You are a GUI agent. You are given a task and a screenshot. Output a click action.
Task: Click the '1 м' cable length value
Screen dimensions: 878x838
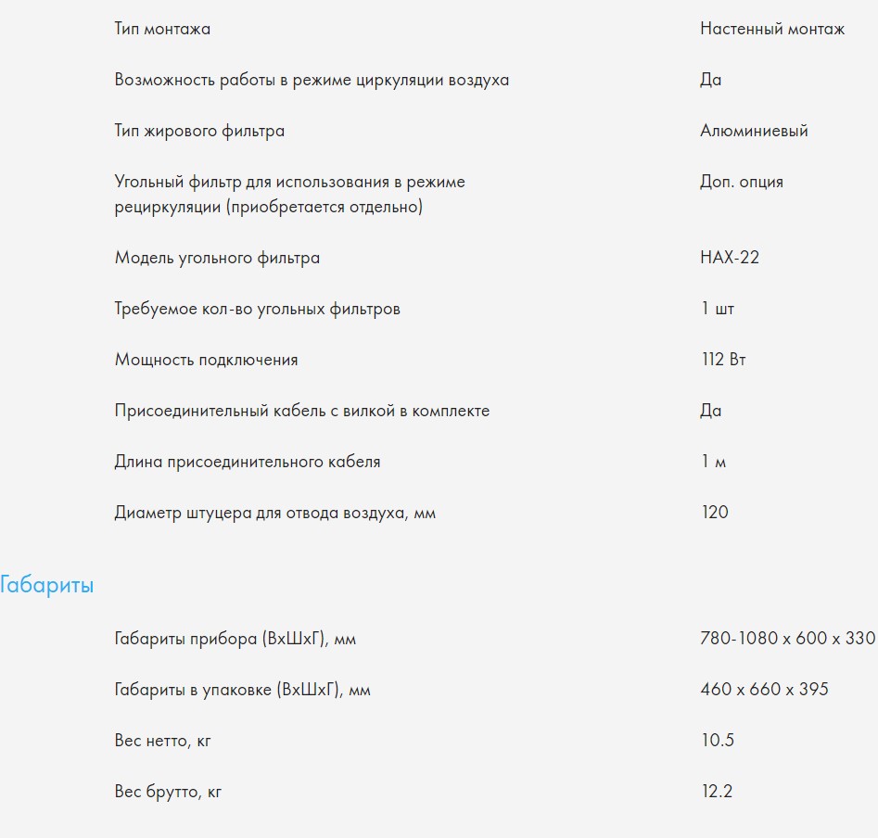click(713, 462)
